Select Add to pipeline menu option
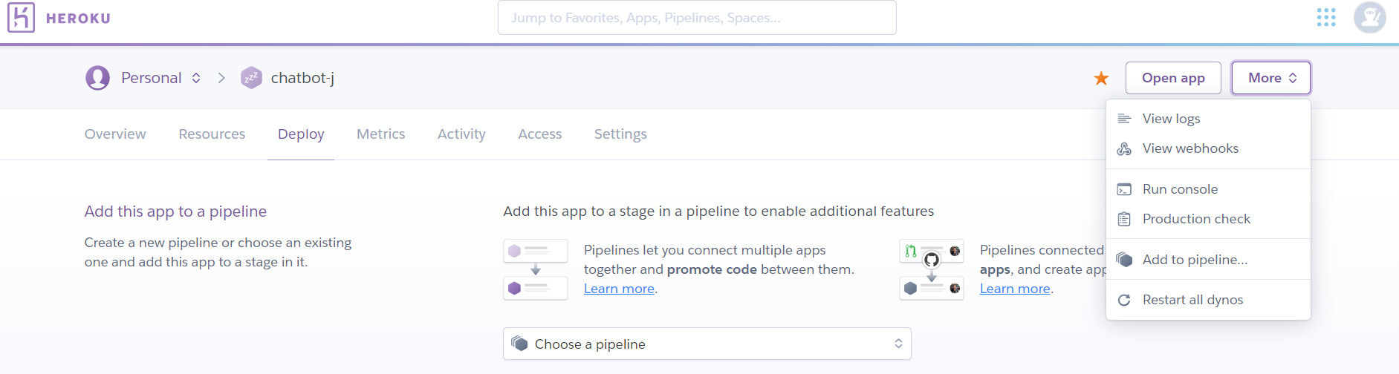1399x374 pixels. click(1195, 260)
